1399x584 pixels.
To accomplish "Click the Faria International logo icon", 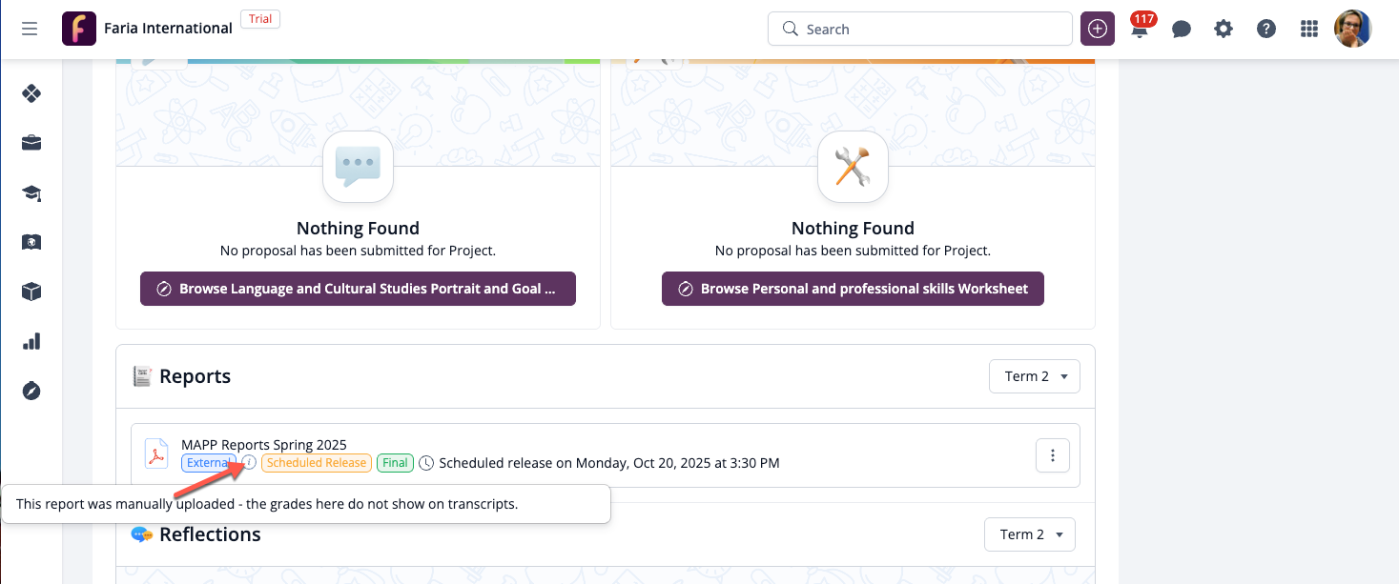I will pos(78,29).
